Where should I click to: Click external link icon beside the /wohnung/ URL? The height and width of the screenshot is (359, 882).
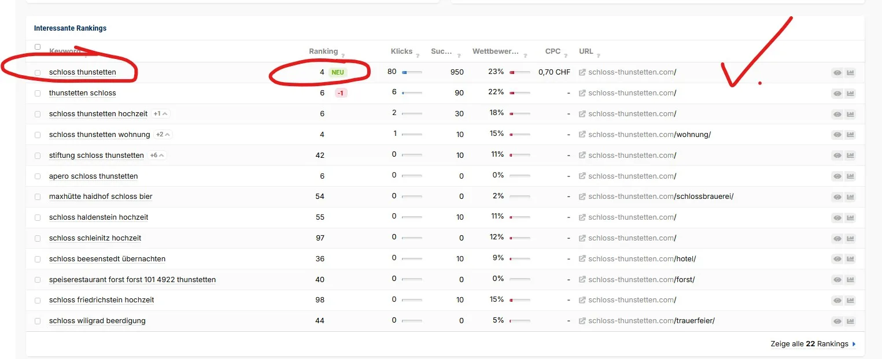tap(582, 135)
